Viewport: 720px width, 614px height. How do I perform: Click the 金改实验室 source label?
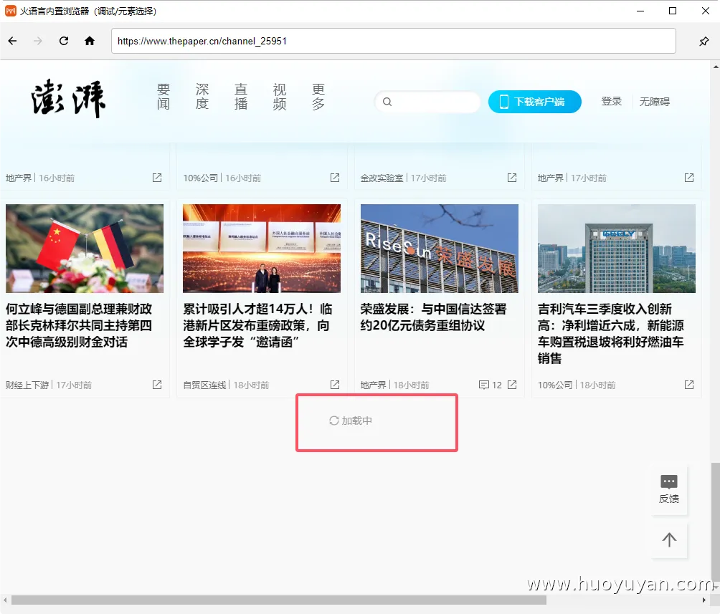[x=382, y=178]
